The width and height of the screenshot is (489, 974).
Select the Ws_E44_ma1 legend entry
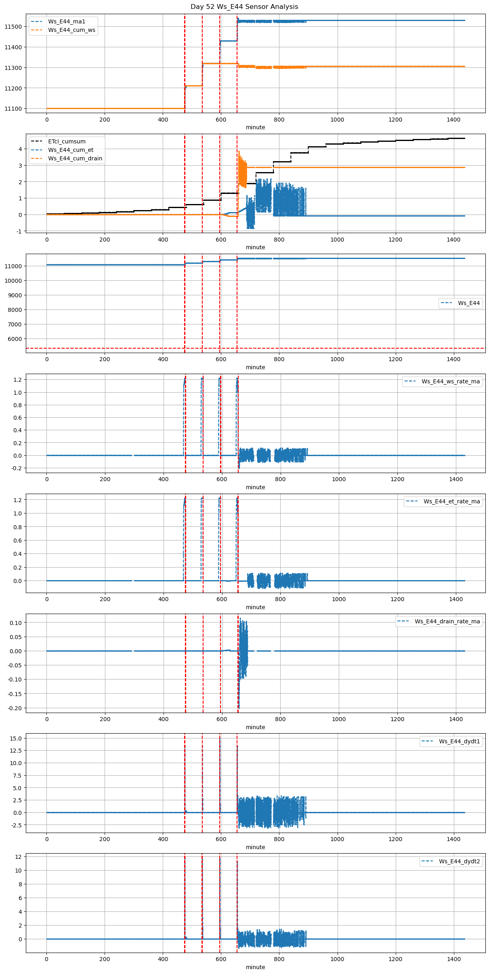[x=67, y=21]
